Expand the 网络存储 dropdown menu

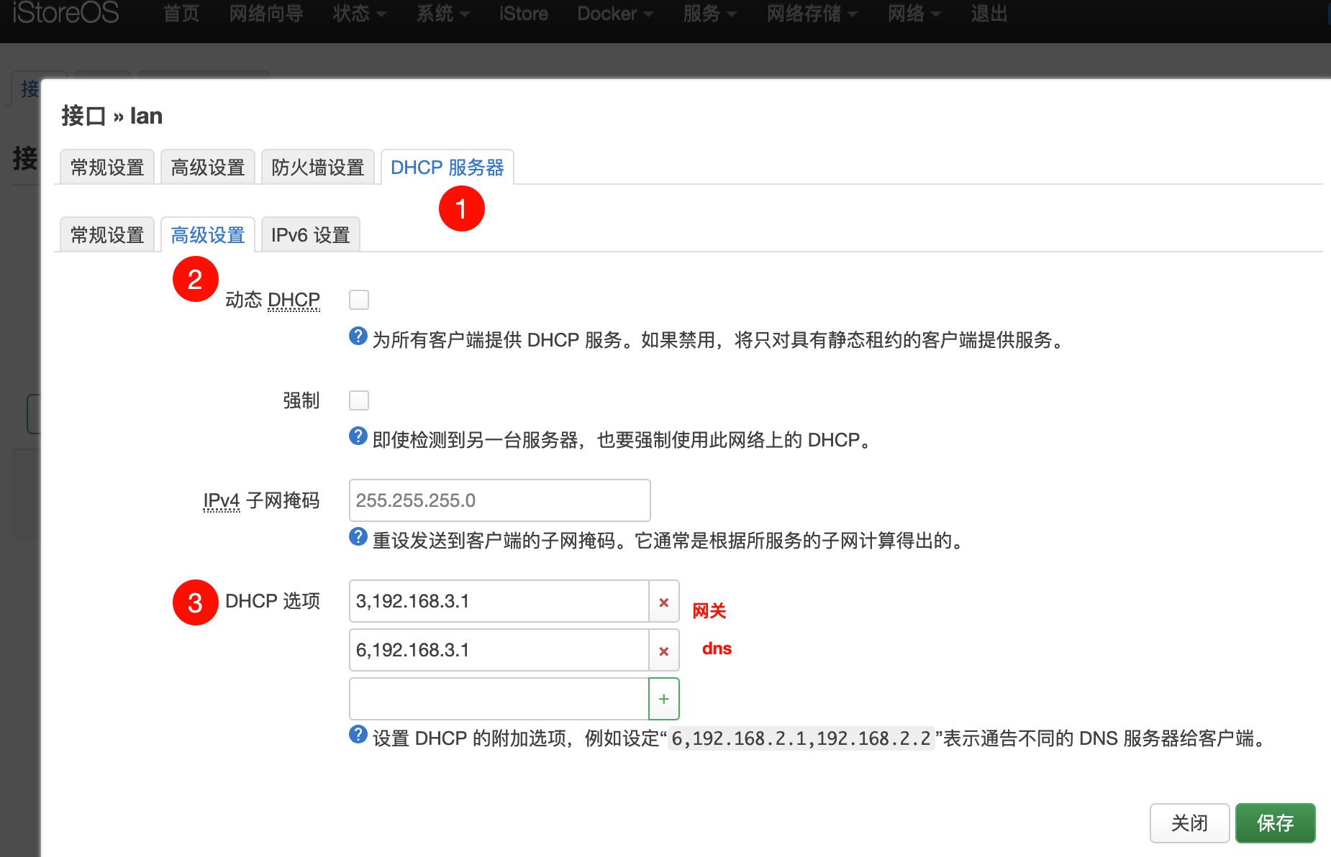coord(811,14)
